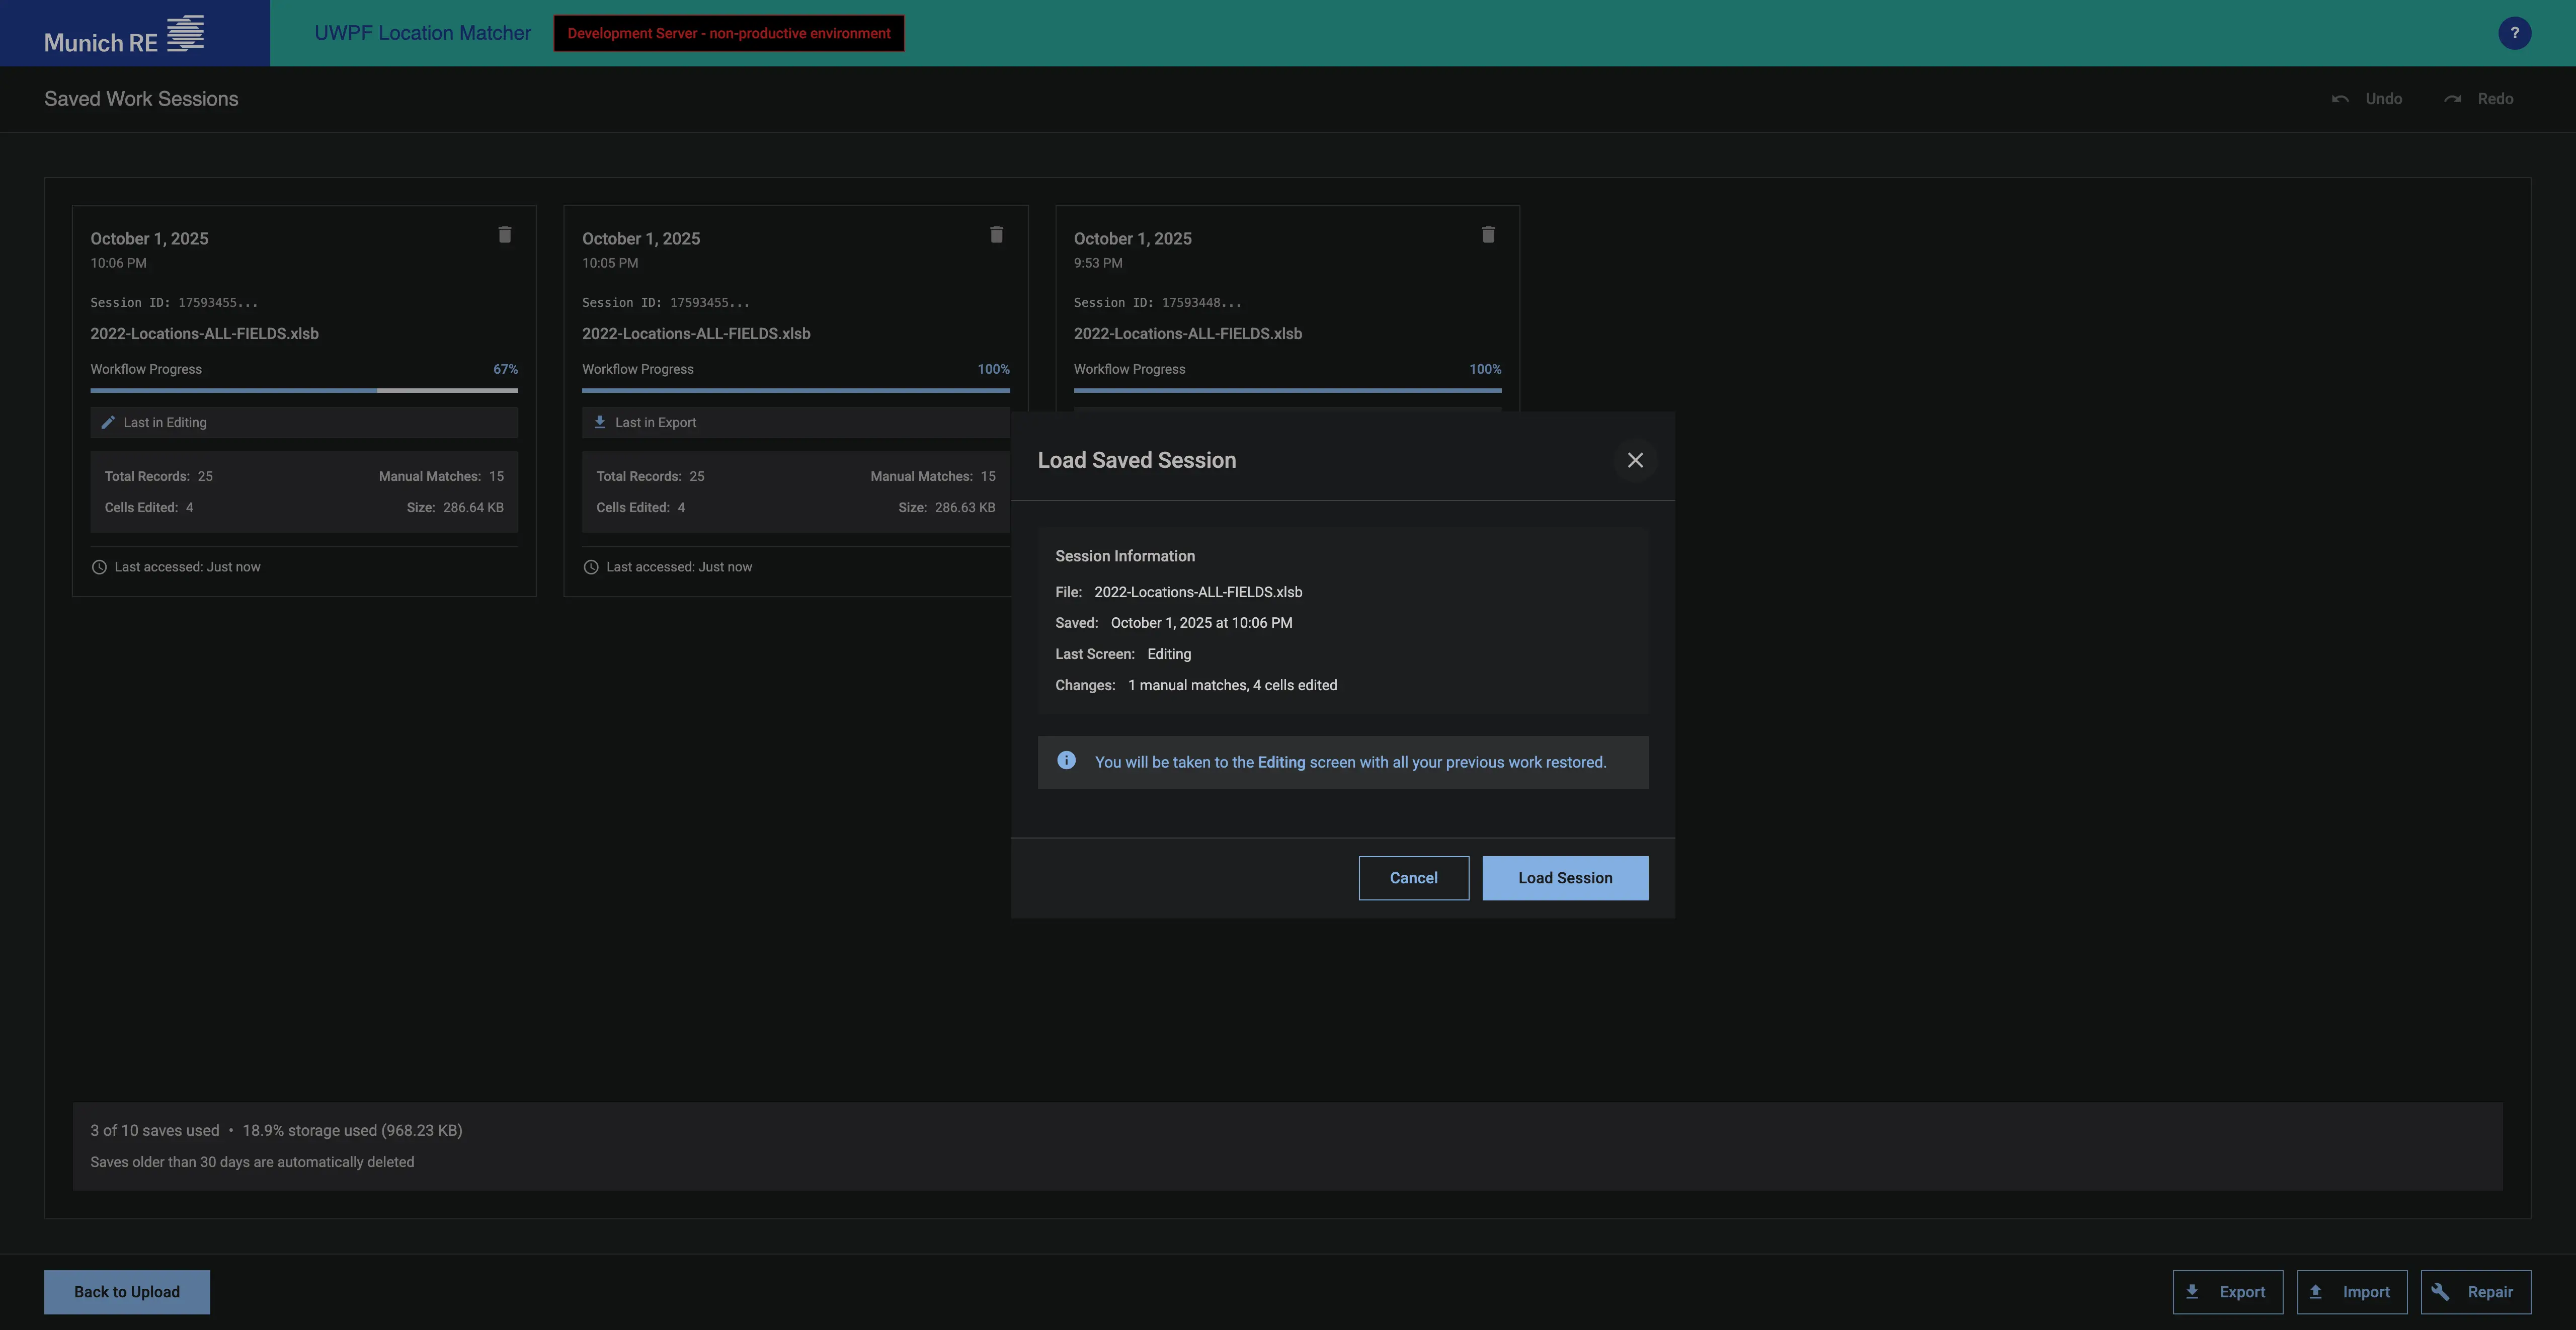The image size is (2576, 1330).
Task: Delete the 10:06 PM saved session
Action: (x=505, y=235)
